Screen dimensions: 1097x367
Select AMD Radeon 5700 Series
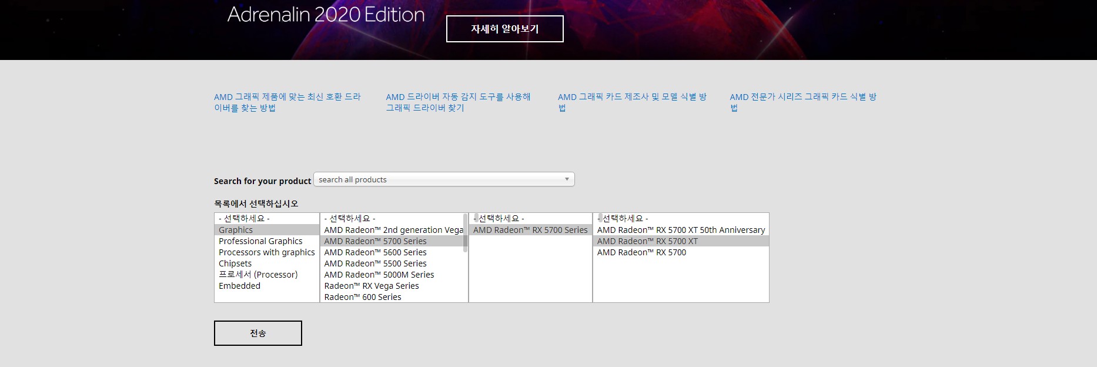pos(392,241)
